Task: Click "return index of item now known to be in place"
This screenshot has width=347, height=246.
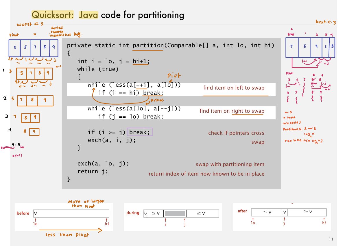Action: (206, 174)
